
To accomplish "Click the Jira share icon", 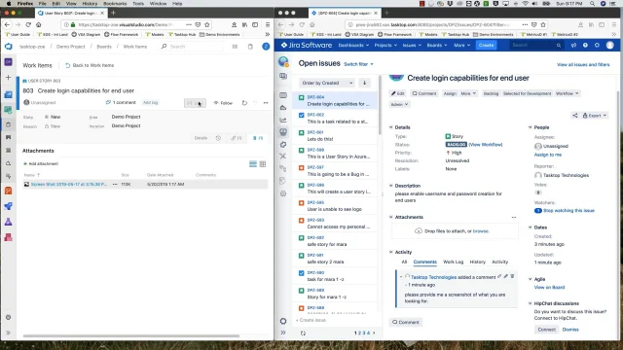I will click(x=575, y=116).
